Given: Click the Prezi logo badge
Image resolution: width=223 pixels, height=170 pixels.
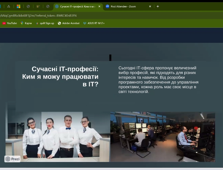Looking at the screenshot, I should click(x=12, y=159).
